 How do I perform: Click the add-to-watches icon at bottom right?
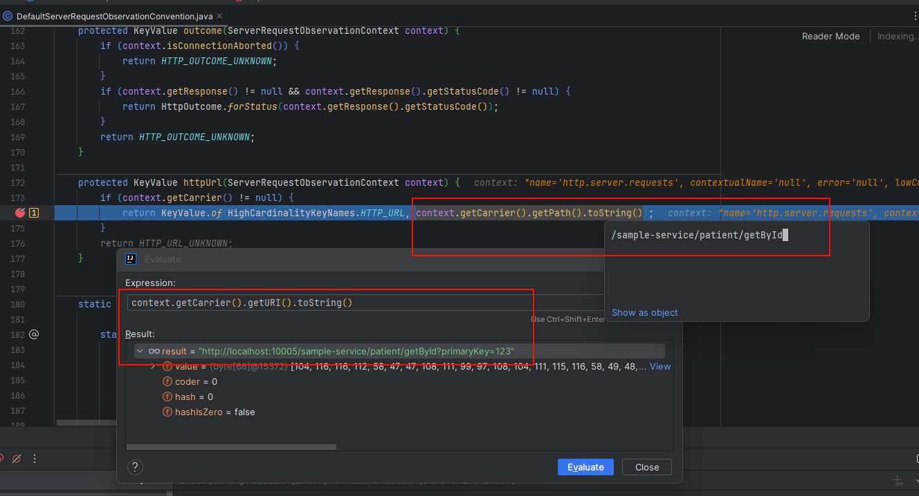[x=898, y=481]
